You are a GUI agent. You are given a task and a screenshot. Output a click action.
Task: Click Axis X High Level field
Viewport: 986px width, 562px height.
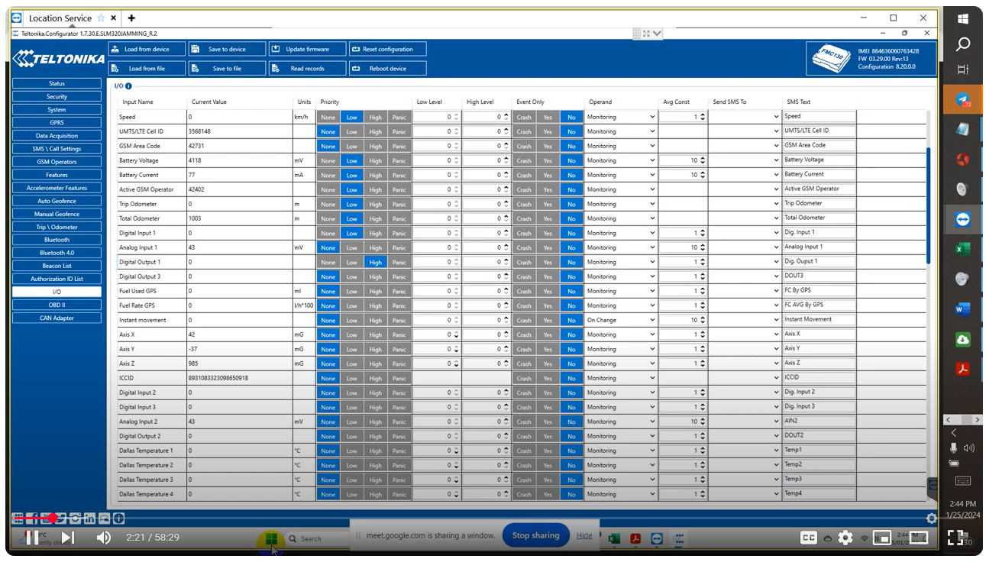click(x=486, y=334)
